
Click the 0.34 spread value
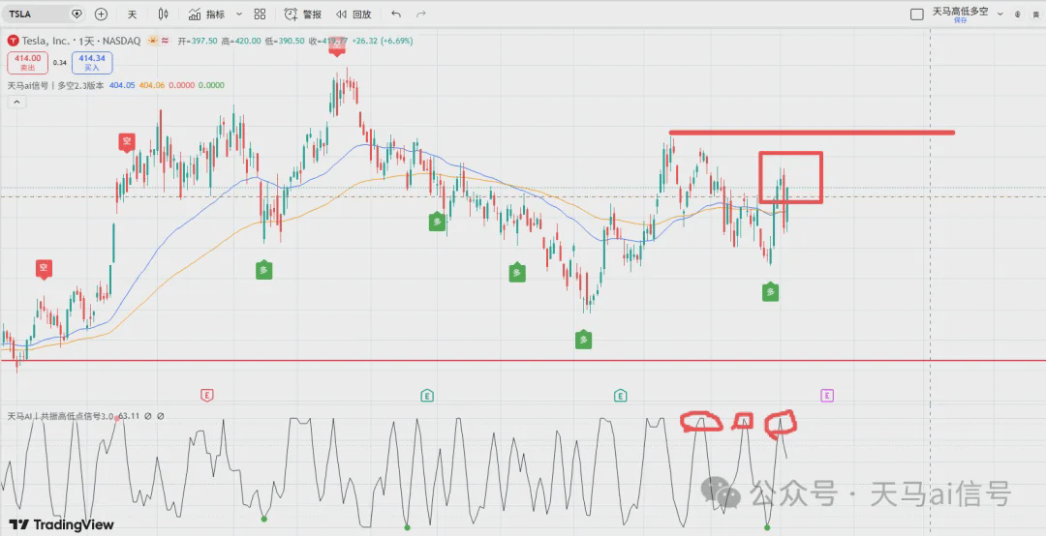click(60, 63)
